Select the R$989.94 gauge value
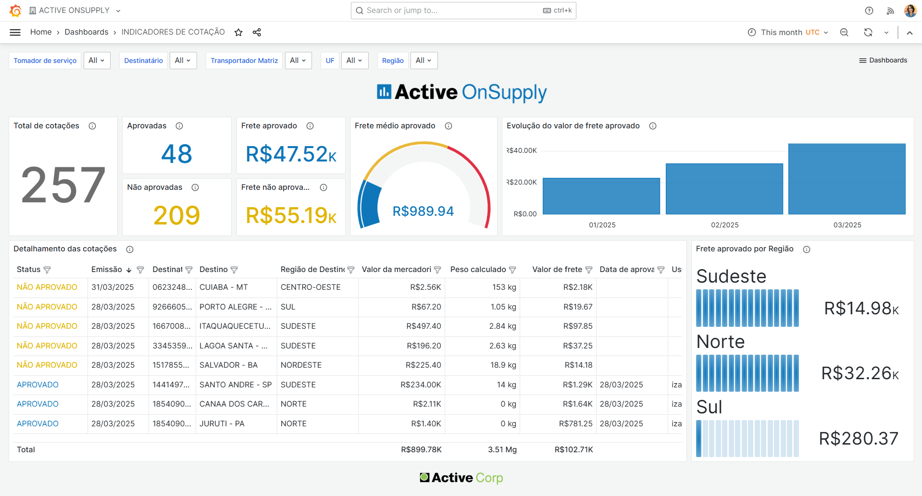Screen dimensions: 922x496 pyautogui.click(x=423, y=211)
